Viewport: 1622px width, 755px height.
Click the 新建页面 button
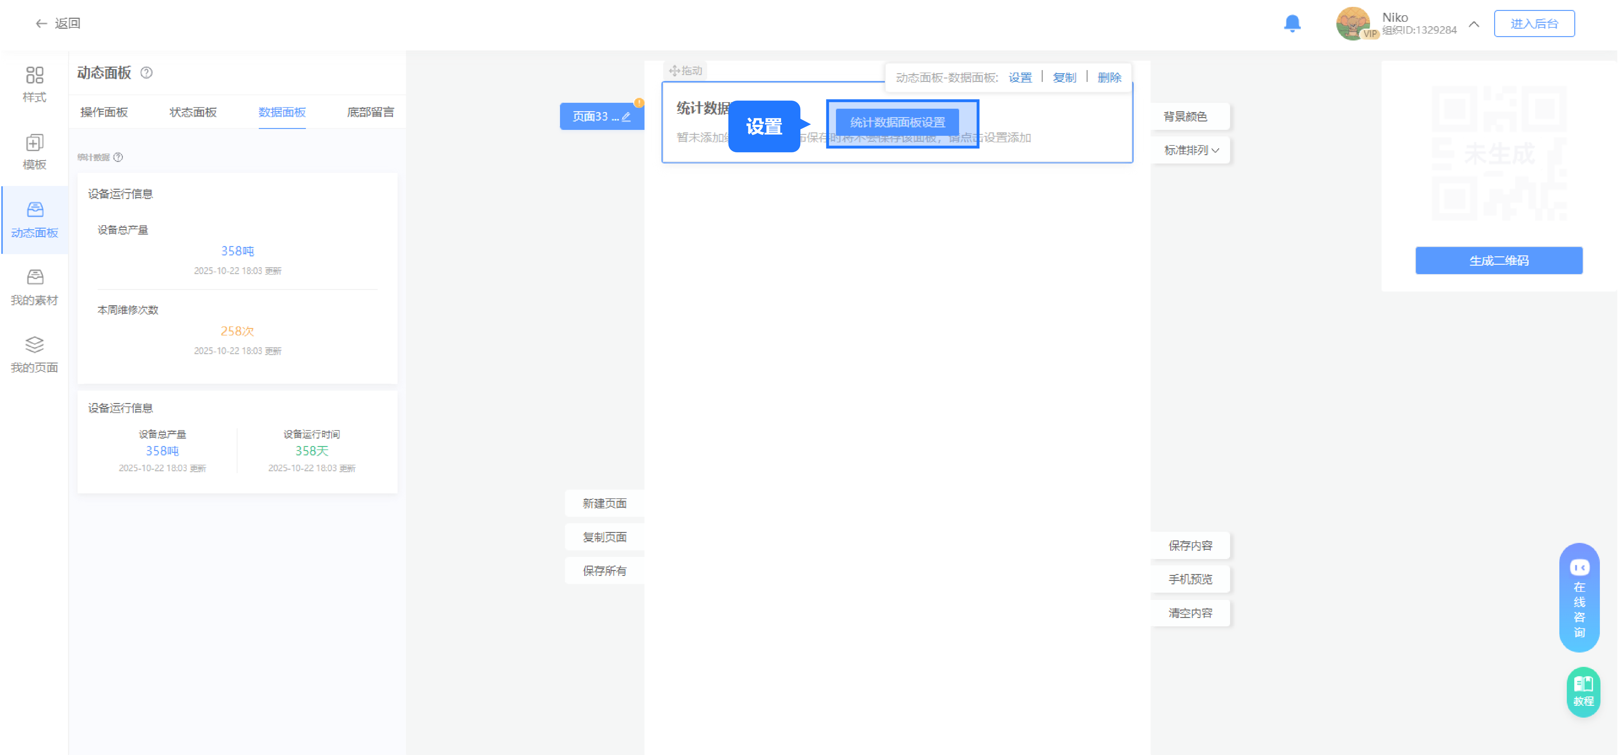point(605,503)
